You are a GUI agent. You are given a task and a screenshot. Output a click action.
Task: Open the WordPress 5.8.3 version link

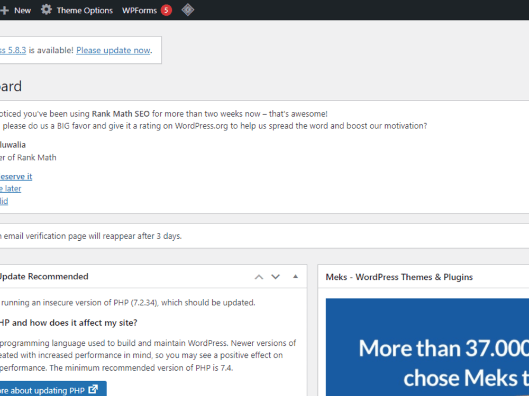coord(13,50)
